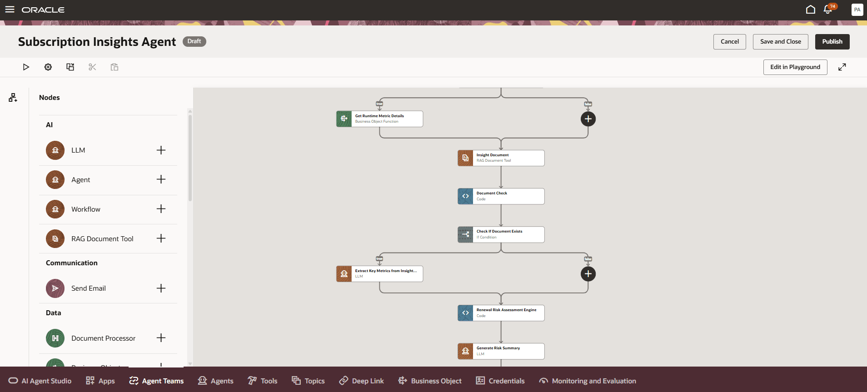Click the ORACLE logo
867x392 pixels.
pos(43,10)
